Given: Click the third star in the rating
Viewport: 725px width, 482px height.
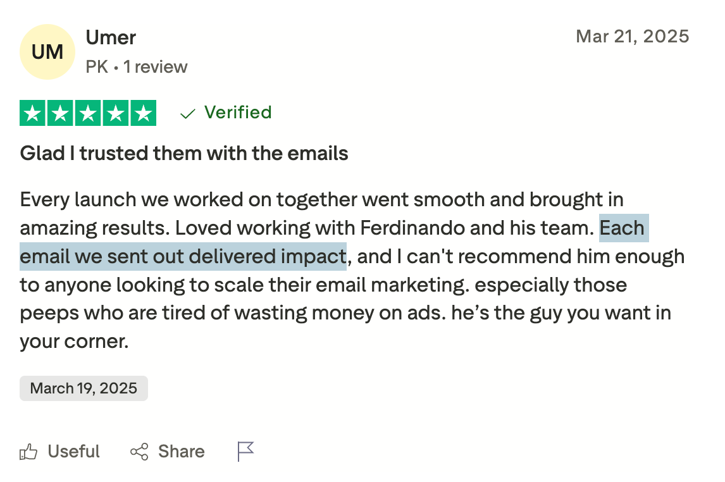Looking at the screenshot, I should pyautogui.click(x=88, y=114).
